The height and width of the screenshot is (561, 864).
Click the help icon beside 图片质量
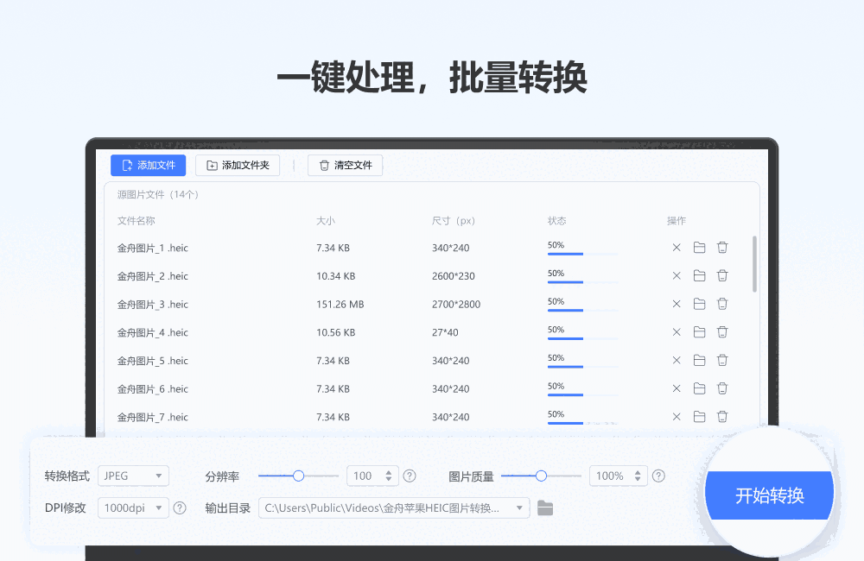coord(658,476)
